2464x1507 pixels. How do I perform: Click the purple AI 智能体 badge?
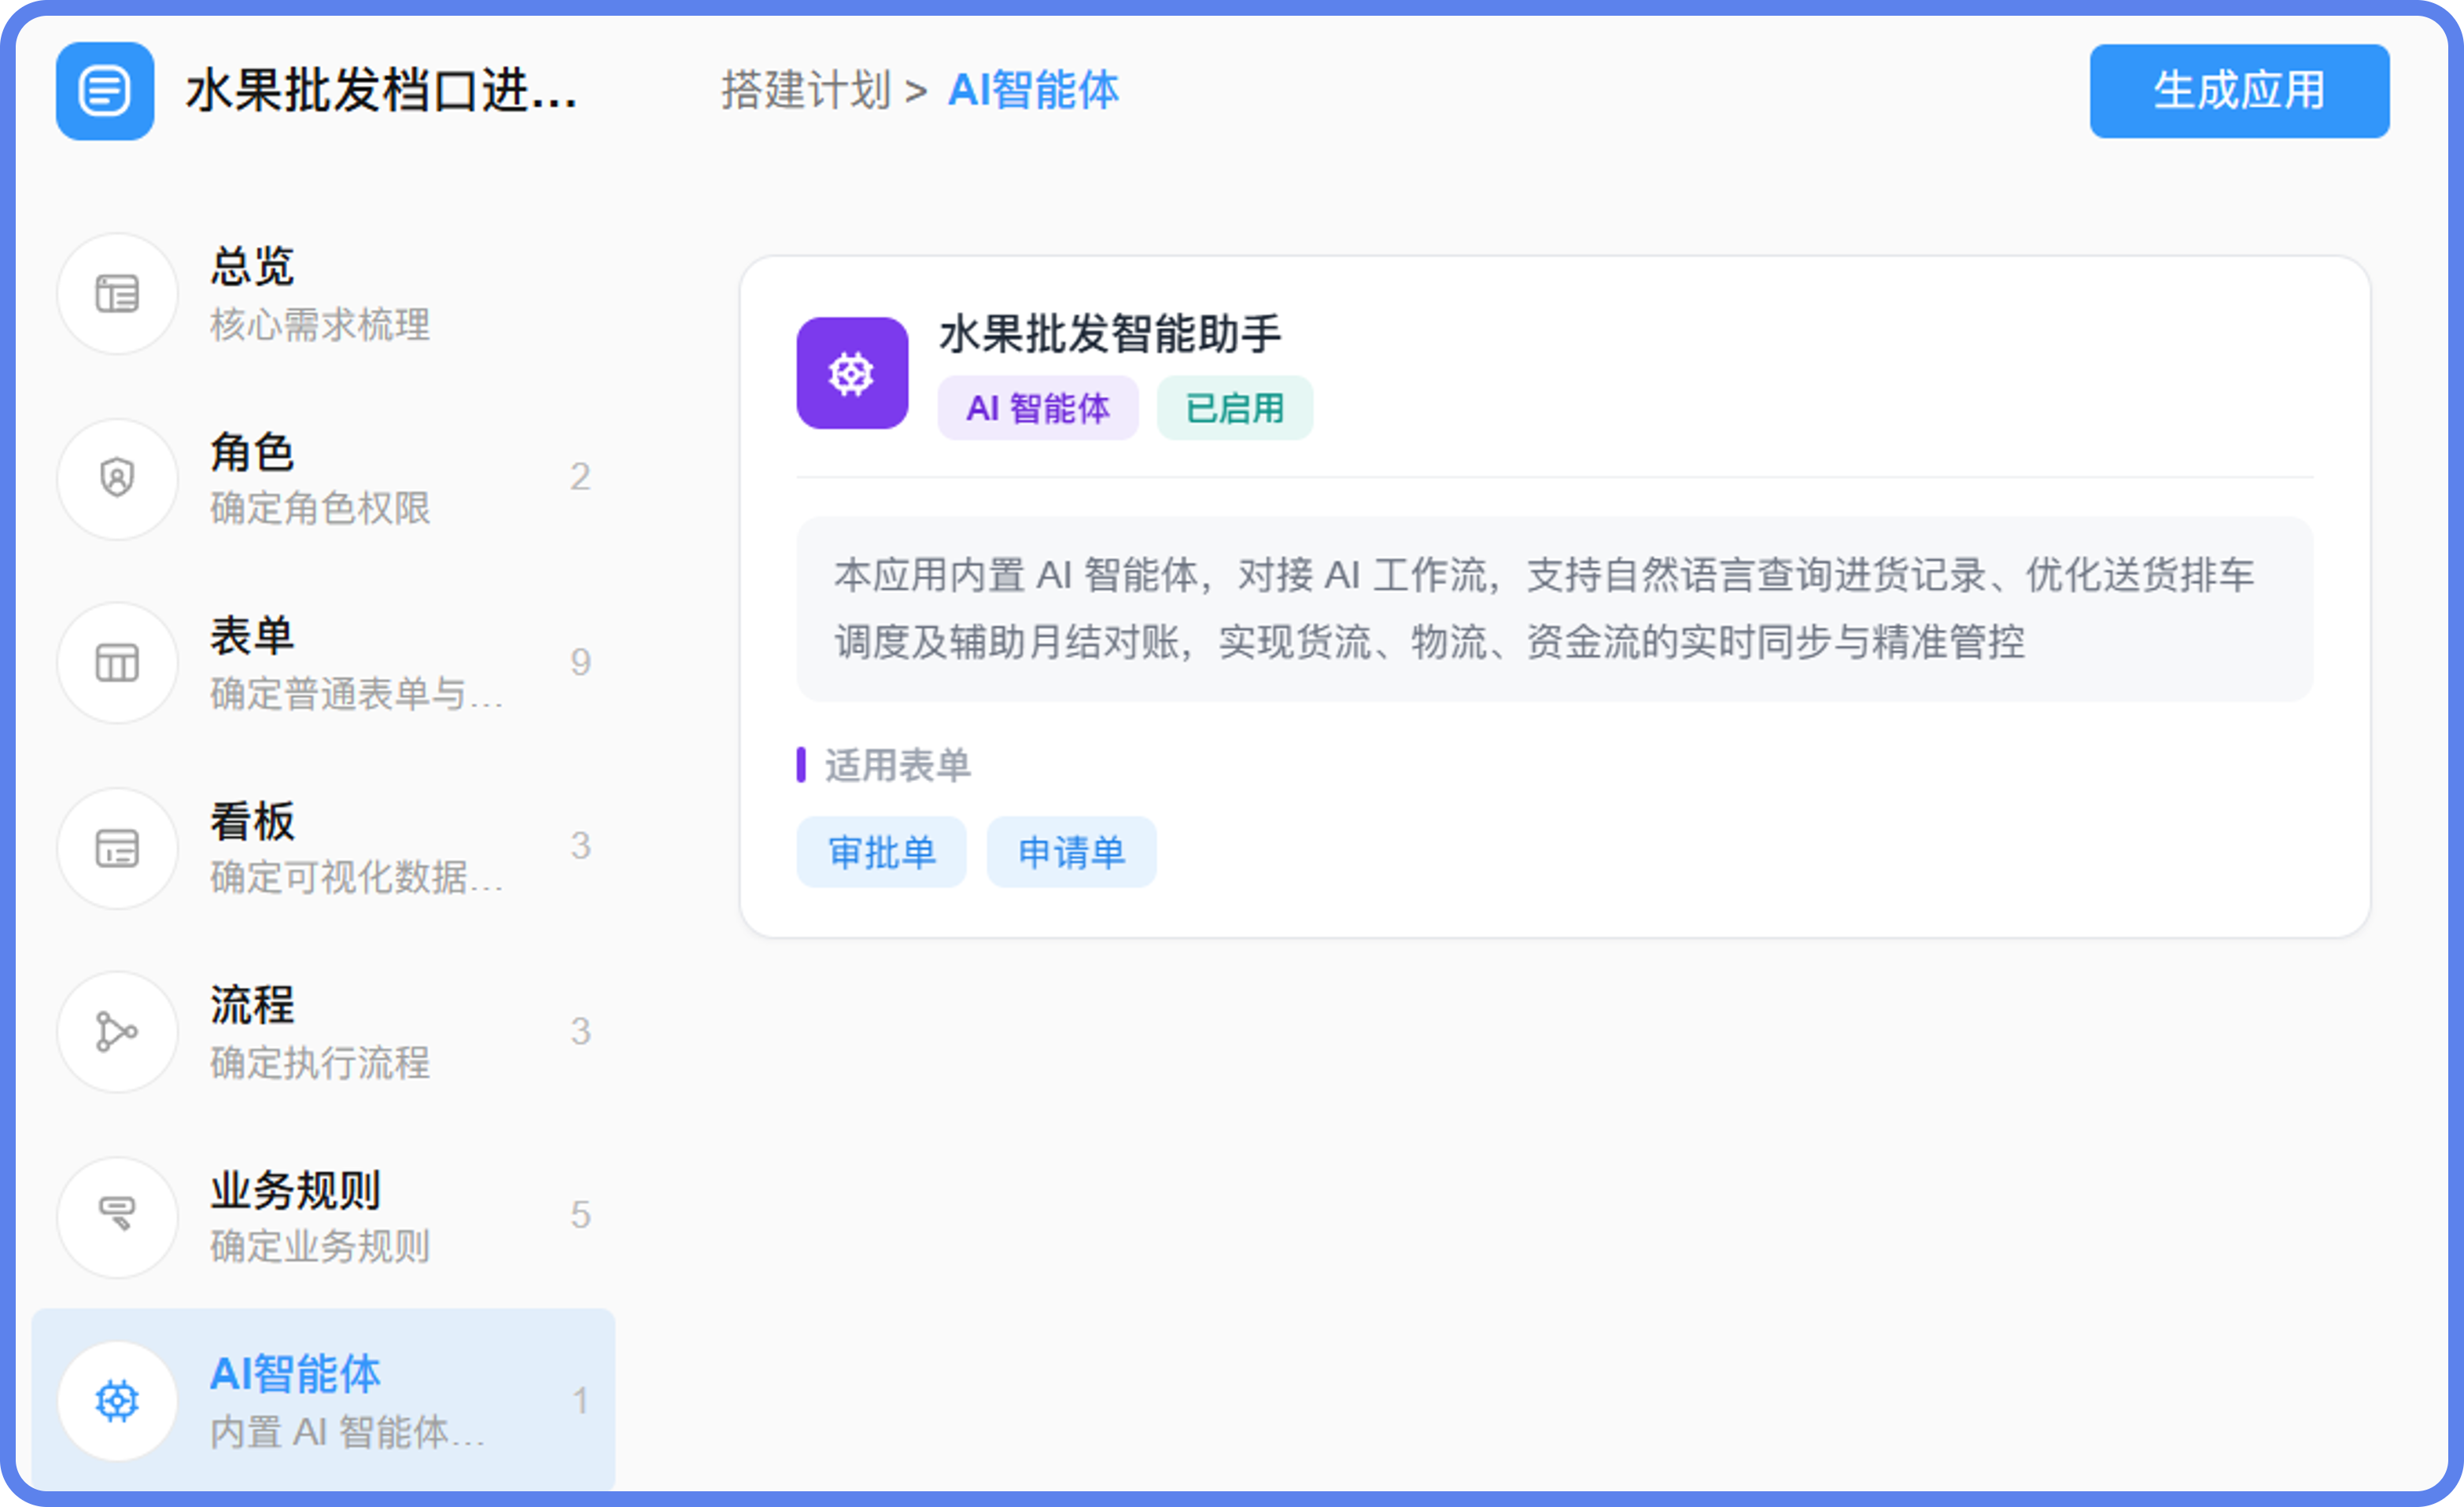coord(1038,408)
